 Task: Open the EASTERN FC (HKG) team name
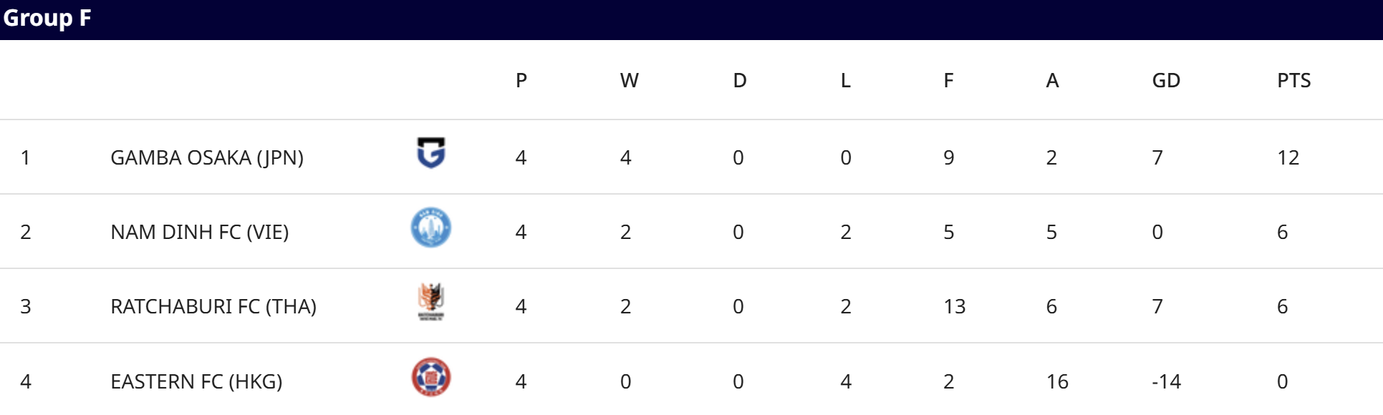tap(196, 381)
